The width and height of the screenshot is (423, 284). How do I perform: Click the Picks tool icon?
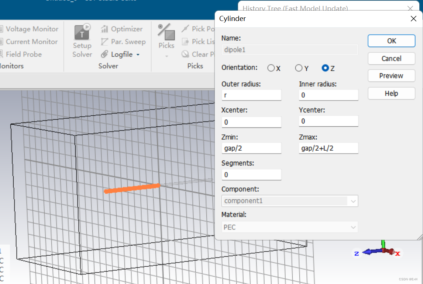pos(166,32)
